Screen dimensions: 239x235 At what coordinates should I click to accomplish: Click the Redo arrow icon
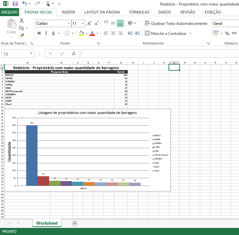click(37, 3)
